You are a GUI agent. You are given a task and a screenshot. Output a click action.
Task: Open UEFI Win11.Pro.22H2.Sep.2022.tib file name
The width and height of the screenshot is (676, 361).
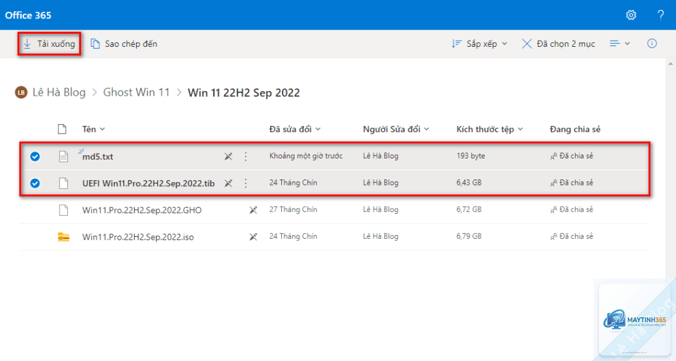coord(149,183)
